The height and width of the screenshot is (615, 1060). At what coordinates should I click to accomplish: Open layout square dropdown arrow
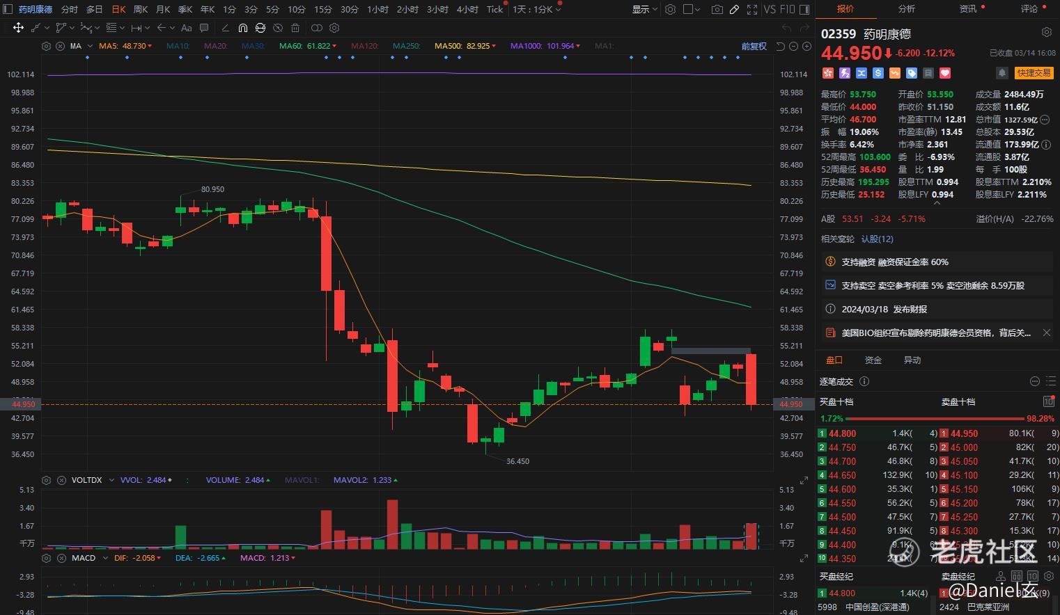[x=699, y=9]
